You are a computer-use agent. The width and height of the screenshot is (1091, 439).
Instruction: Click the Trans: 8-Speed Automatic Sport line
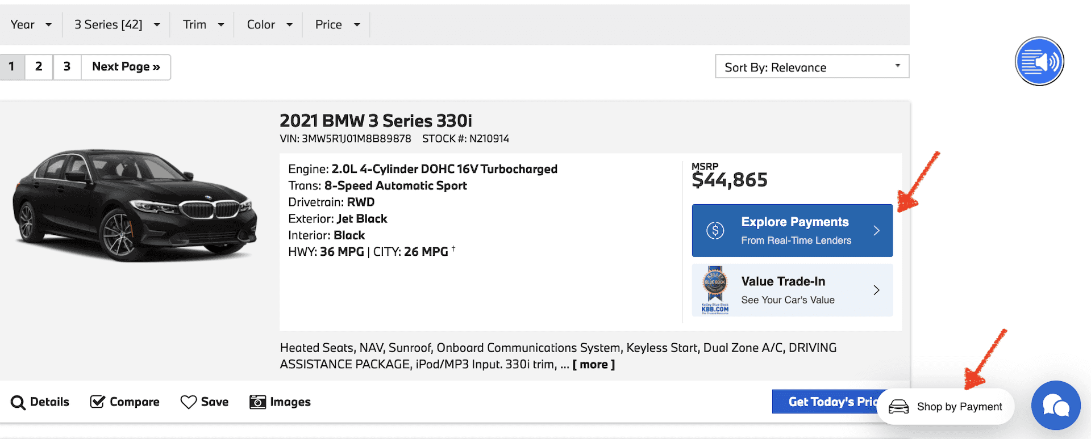pos(377,185)
